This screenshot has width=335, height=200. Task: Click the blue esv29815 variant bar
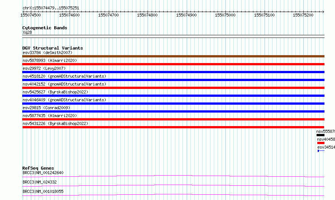click(173, 111)
